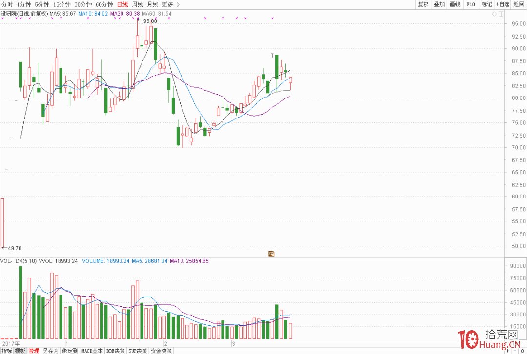Click the arrow beside 更多
Viewport: 527px width, 354px height.
pos(178,4)
